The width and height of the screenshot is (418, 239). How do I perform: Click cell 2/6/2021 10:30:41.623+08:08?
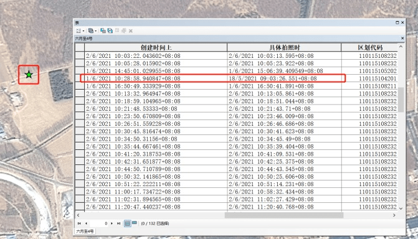coord(284,131)
